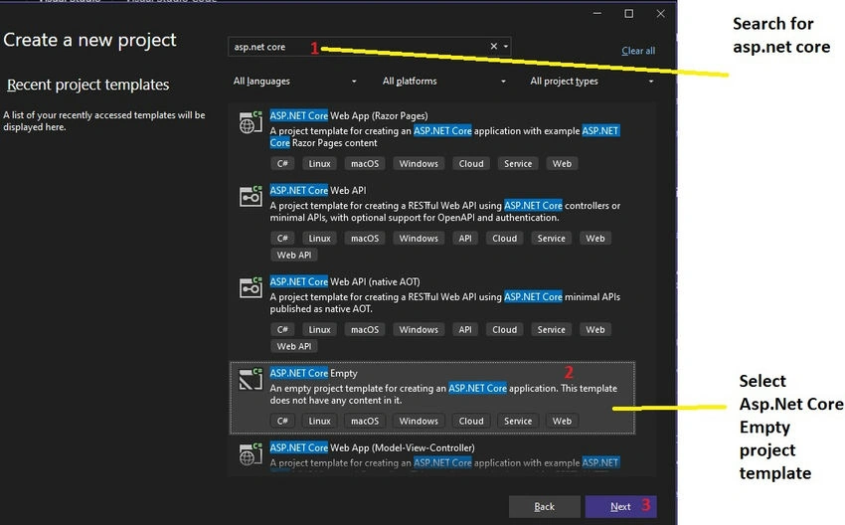Select the ASP.NET Core Empty template icon

pyautogui.click(x=251, y=379)
